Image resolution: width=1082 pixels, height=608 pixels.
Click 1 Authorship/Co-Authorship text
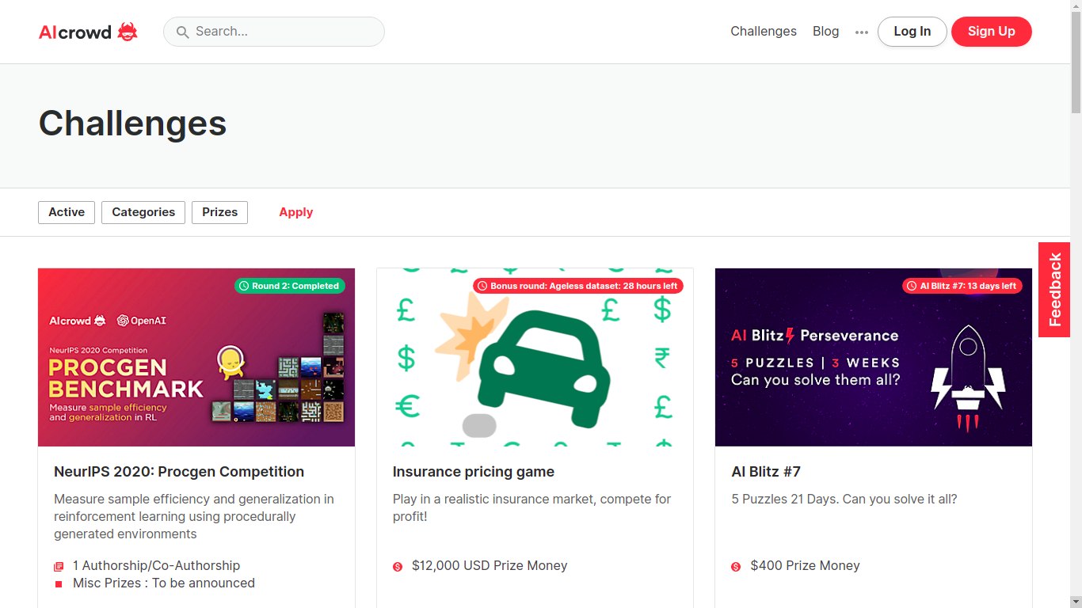156,566
